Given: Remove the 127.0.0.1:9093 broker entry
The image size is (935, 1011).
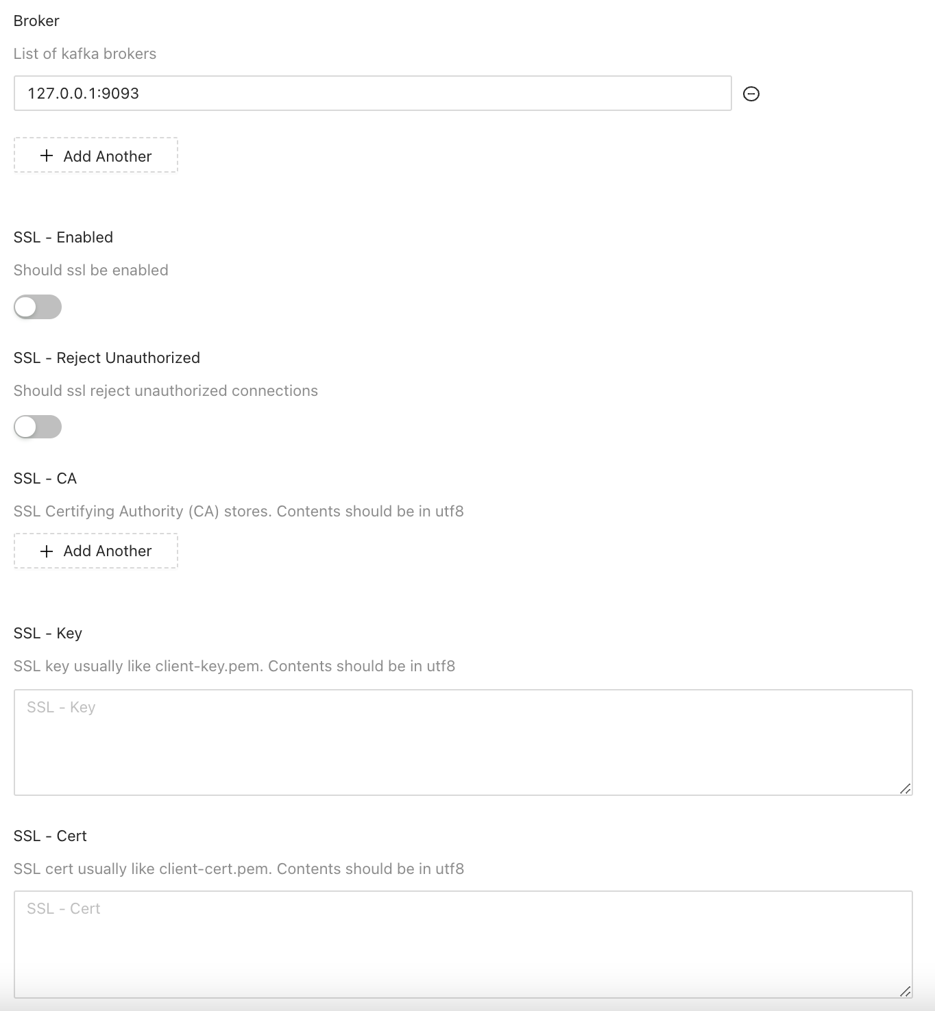Looking at the screenshot, I should pos(751,94).
